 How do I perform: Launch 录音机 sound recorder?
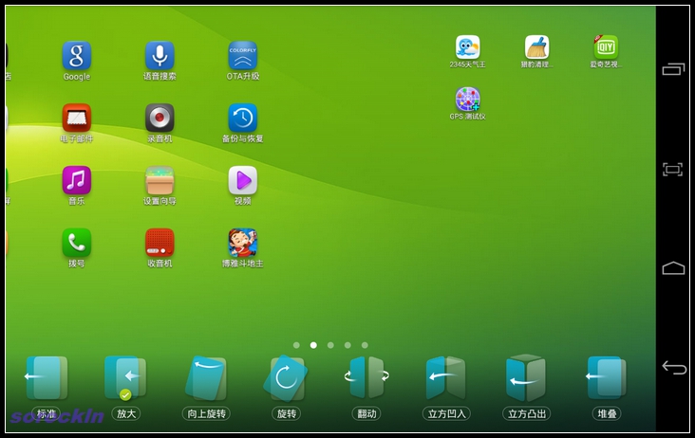pos(160,118)
